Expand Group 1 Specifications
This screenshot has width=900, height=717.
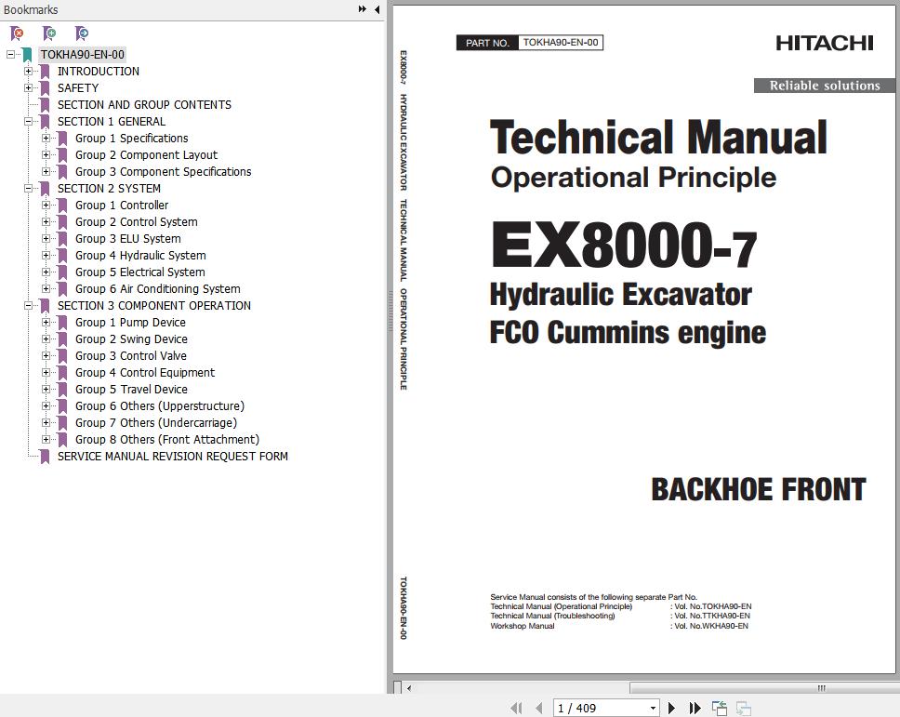[46, 139]
